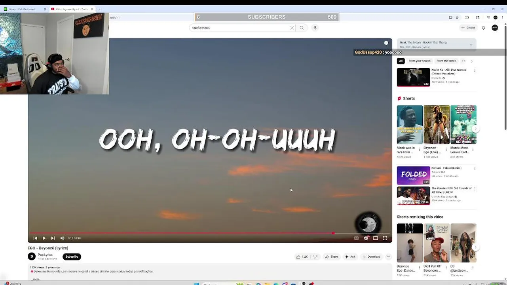Open the Murda Mook Leaves Earth short

tap(463, 124)
